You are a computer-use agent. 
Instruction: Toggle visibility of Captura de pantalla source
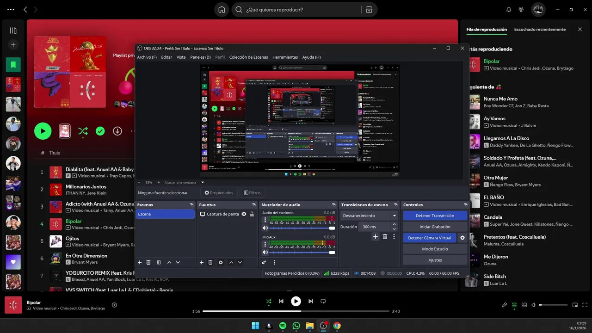pos(244,214)
